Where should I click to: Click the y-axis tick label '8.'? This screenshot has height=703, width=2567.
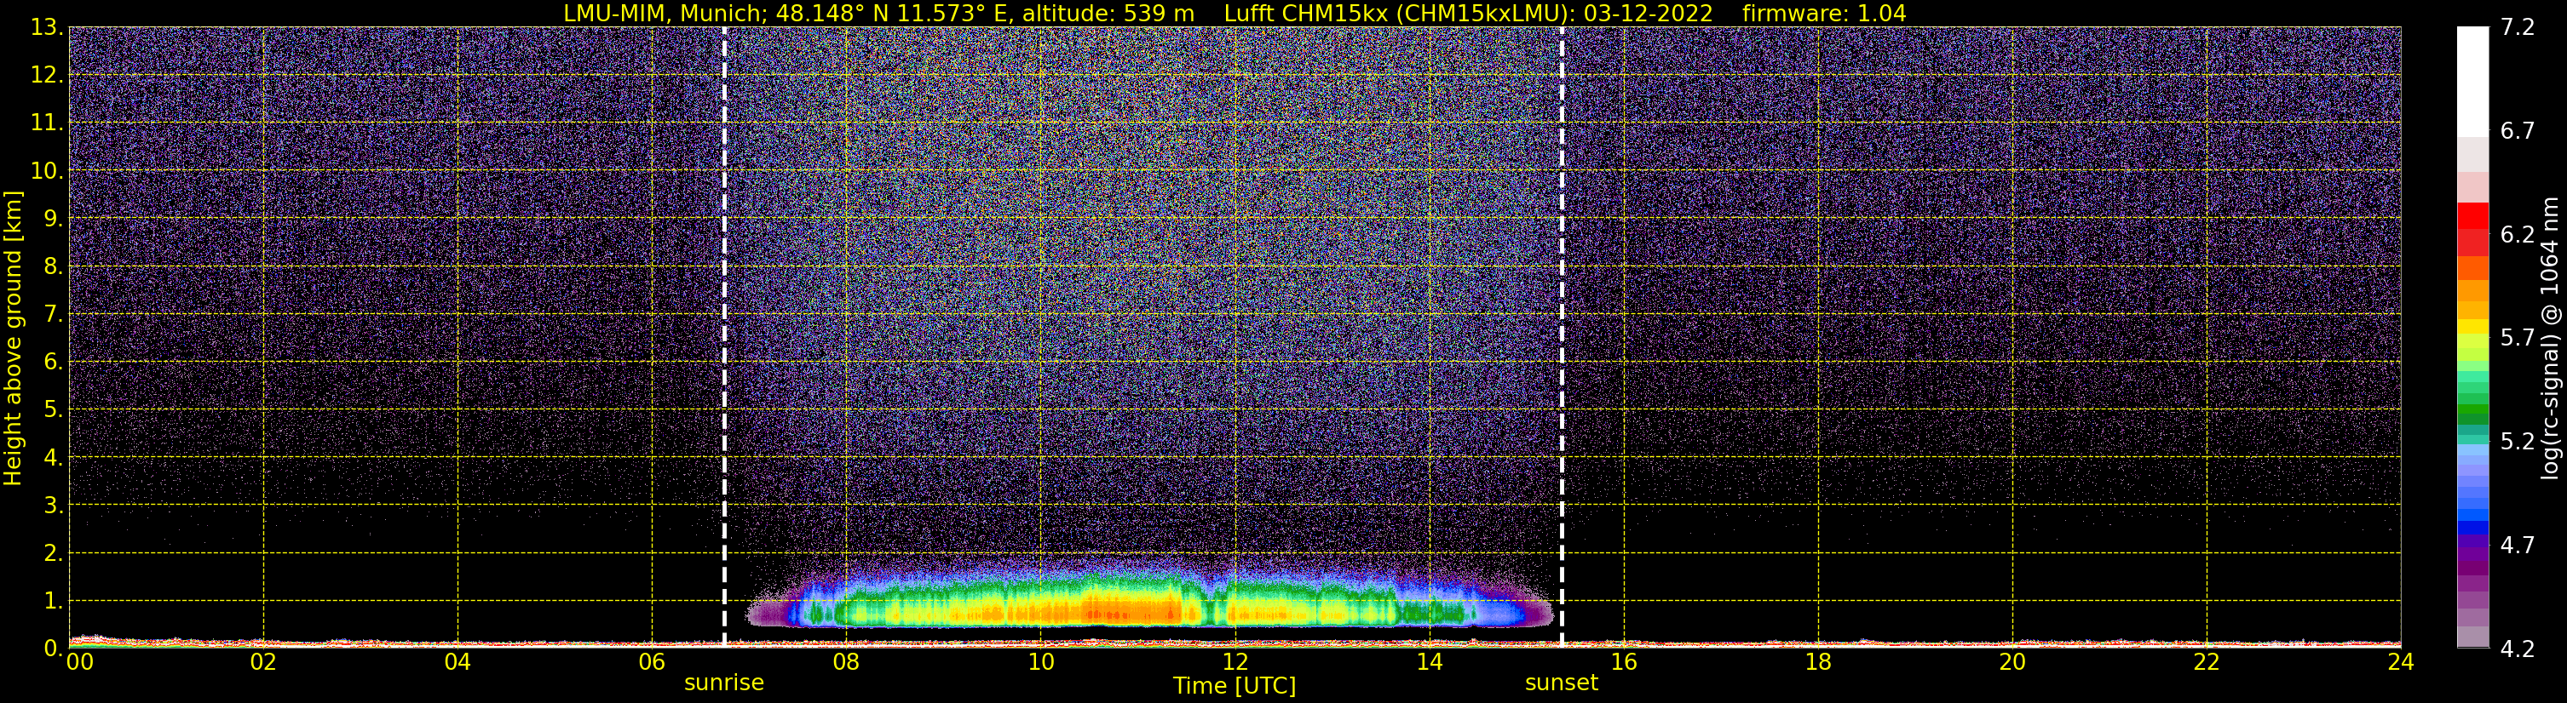point(54,266)
